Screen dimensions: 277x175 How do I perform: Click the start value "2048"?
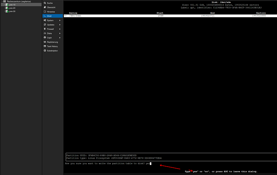click(x=161, y=16)
